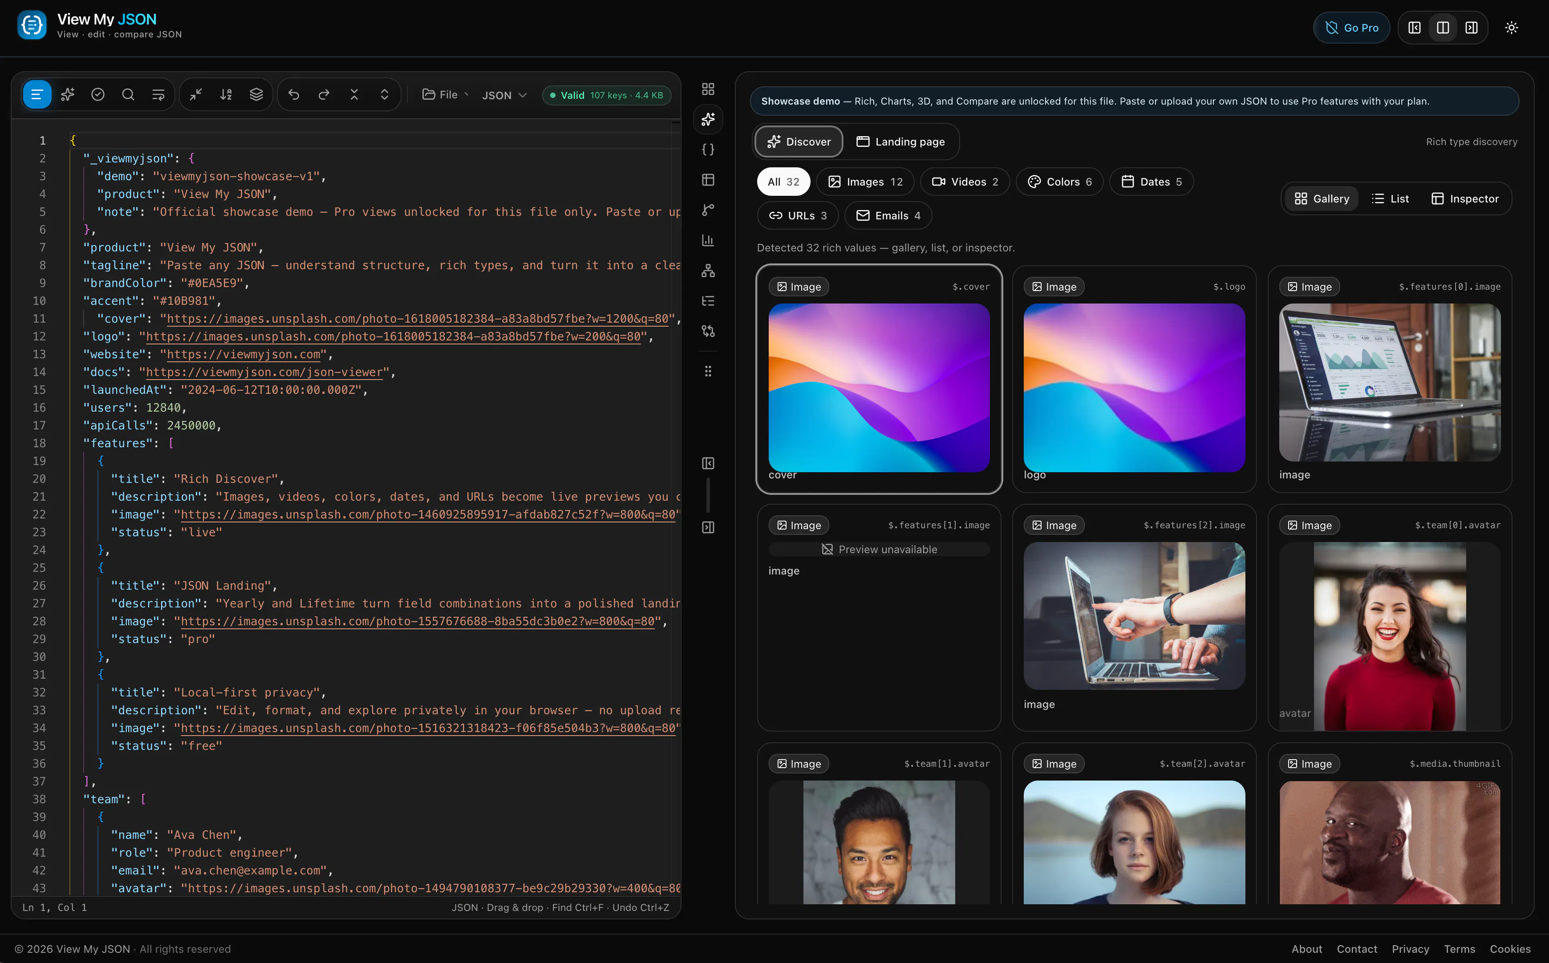This screenshot has width=1549, height=963.
Task: Open the JSON format dropdown
Action: [x=504, y=95]
